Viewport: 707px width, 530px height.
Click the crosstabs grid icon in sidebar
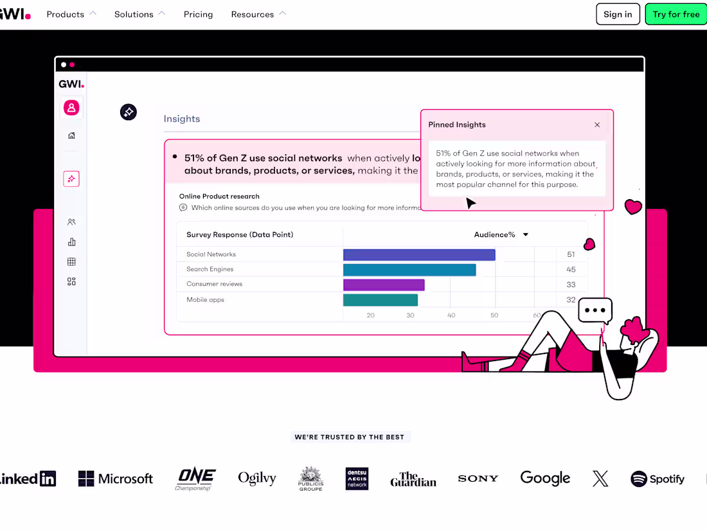[x=71, y=261]
